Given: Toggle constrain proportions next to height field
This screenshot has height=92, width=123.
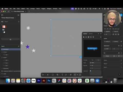Looking at the screenshot, I should coord(121,42).
